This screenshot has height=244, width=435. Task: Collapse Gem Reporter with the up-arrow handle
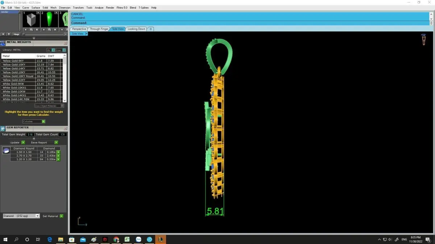(x=34, y=138)
